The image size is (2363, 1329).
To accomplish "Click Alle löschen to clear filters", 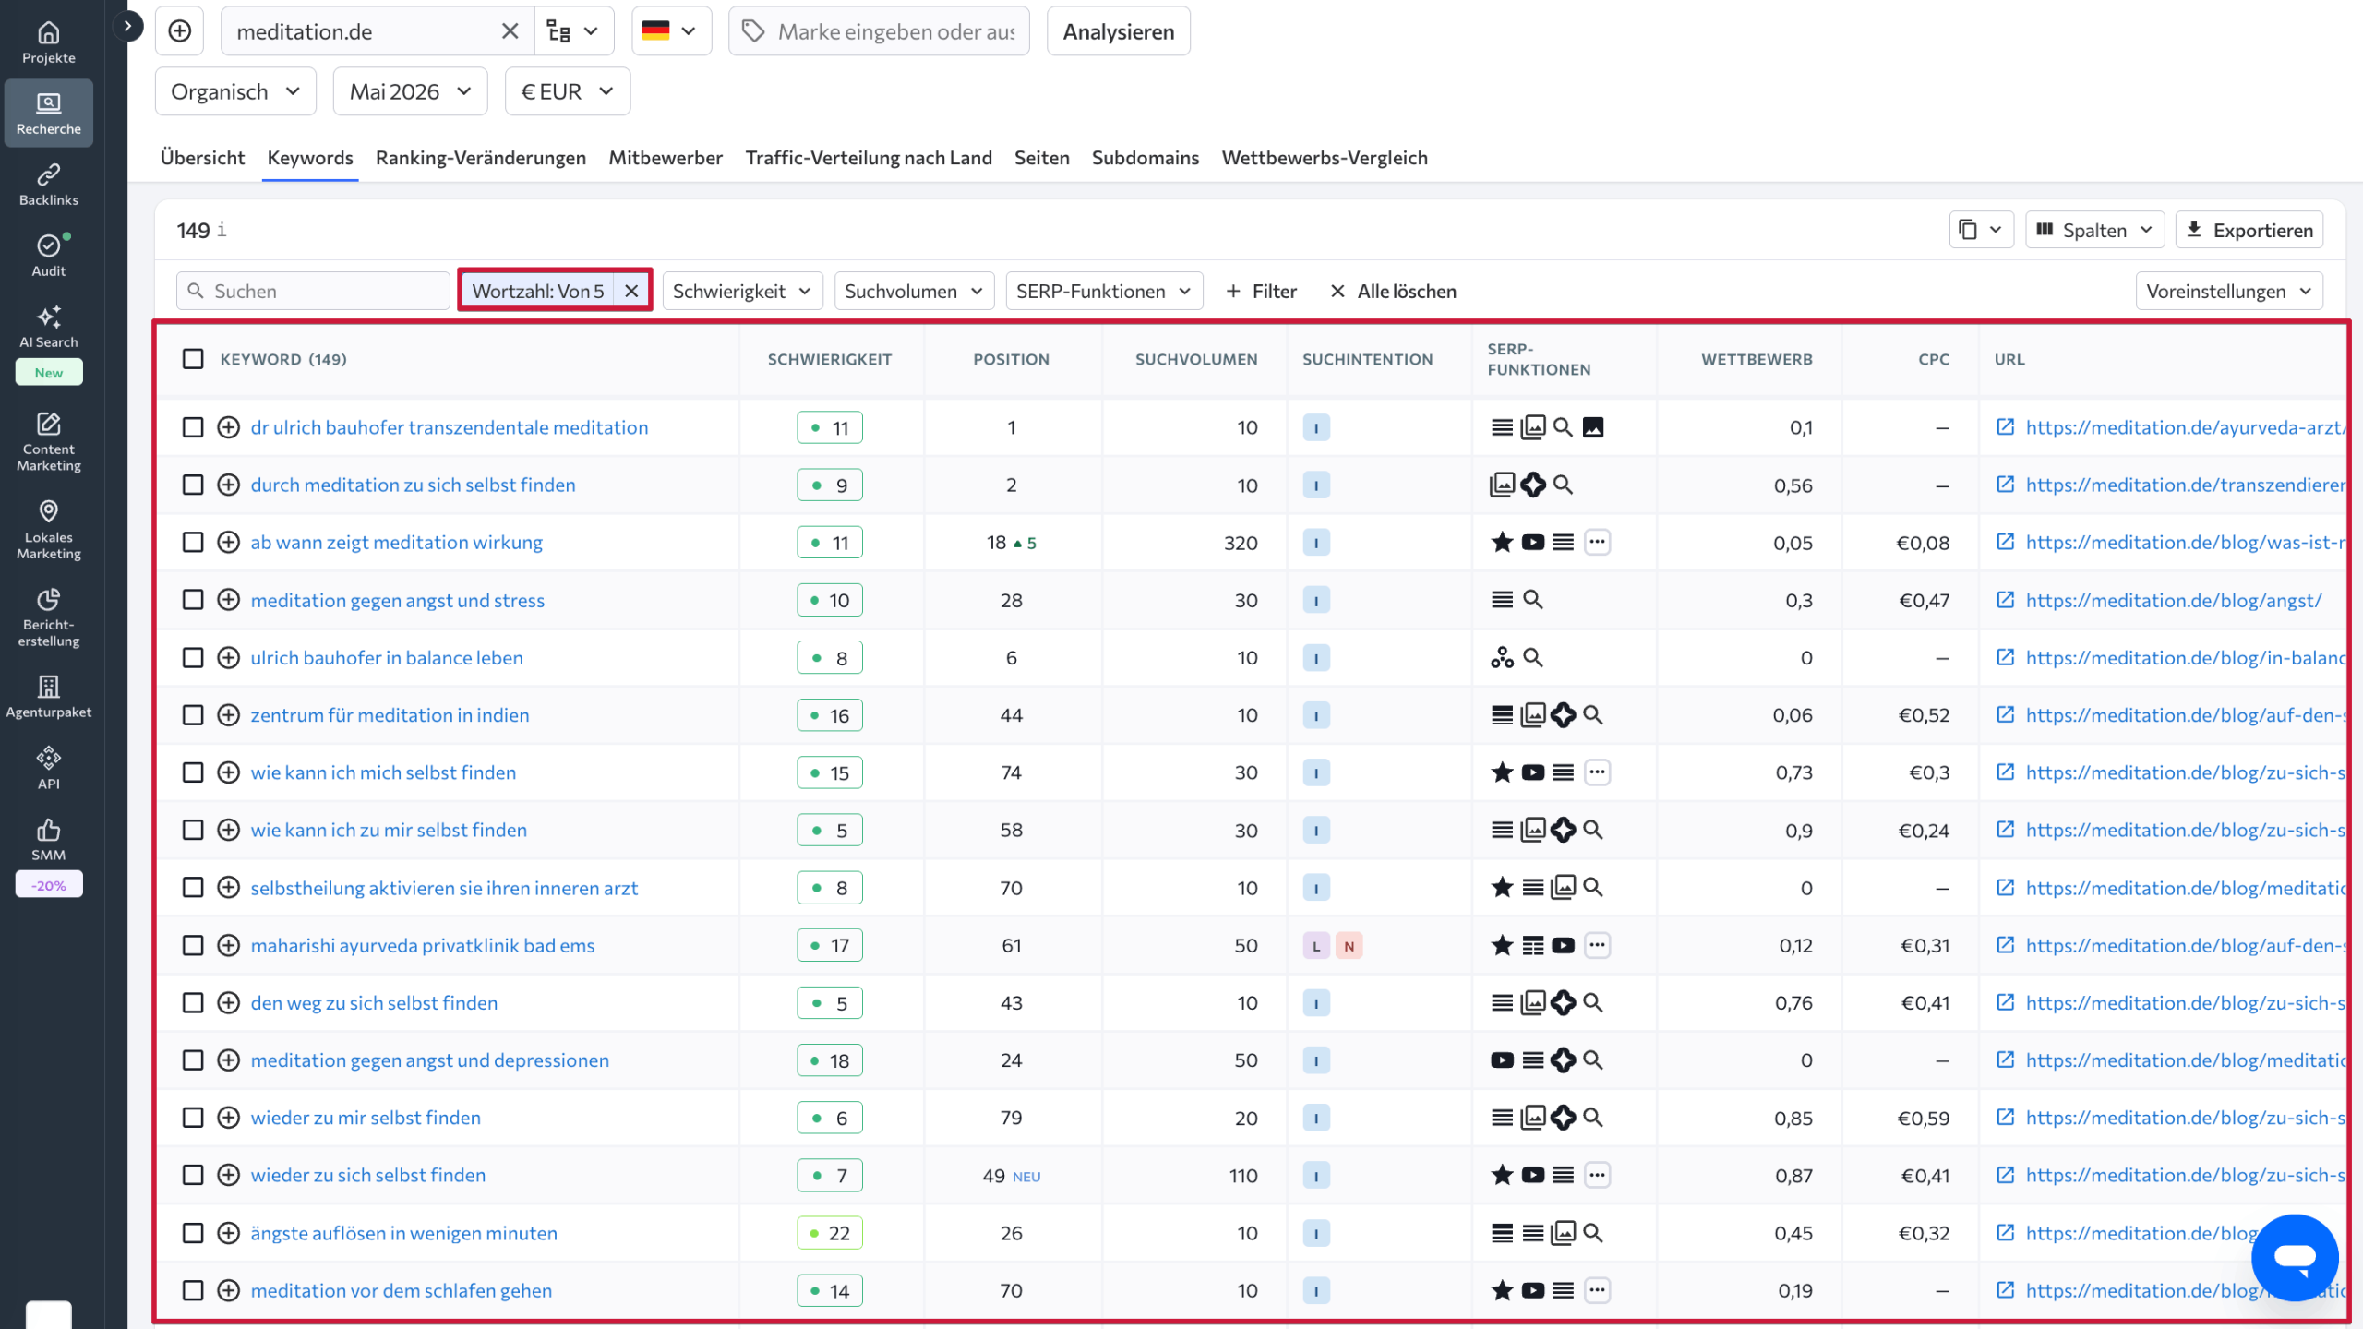I will click(x=1393, y=291).
